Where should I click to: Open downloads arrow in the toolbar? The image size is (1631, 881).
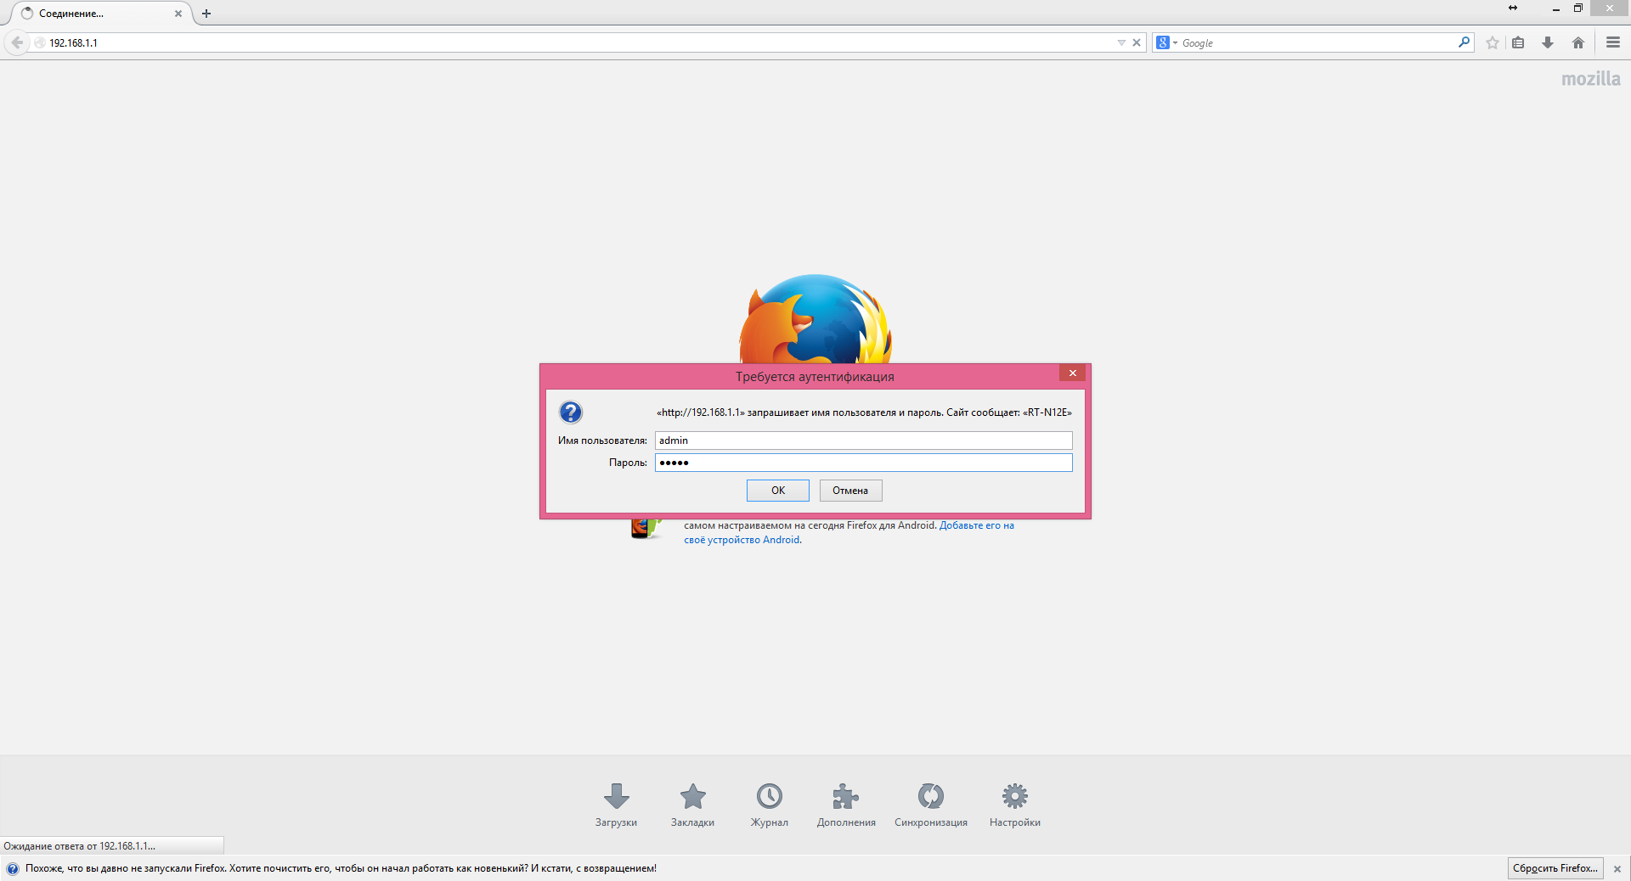point(1548,42)
